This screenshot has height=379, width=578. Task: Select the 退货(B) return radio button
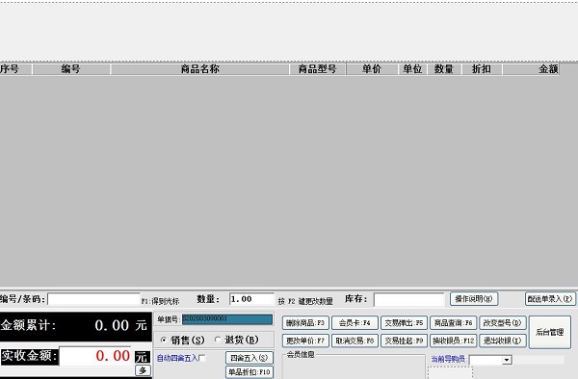(218, 340)
